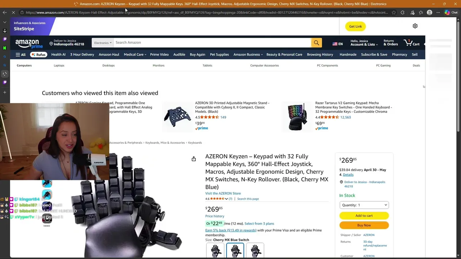Expand the Medical Care menu

point(135,55)
